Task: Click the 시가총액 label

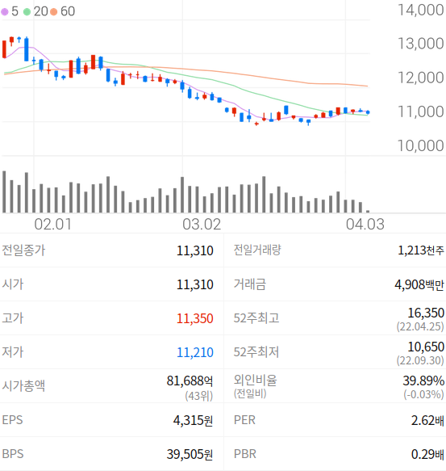Action: pyautogui.click(x=23, y=386)
